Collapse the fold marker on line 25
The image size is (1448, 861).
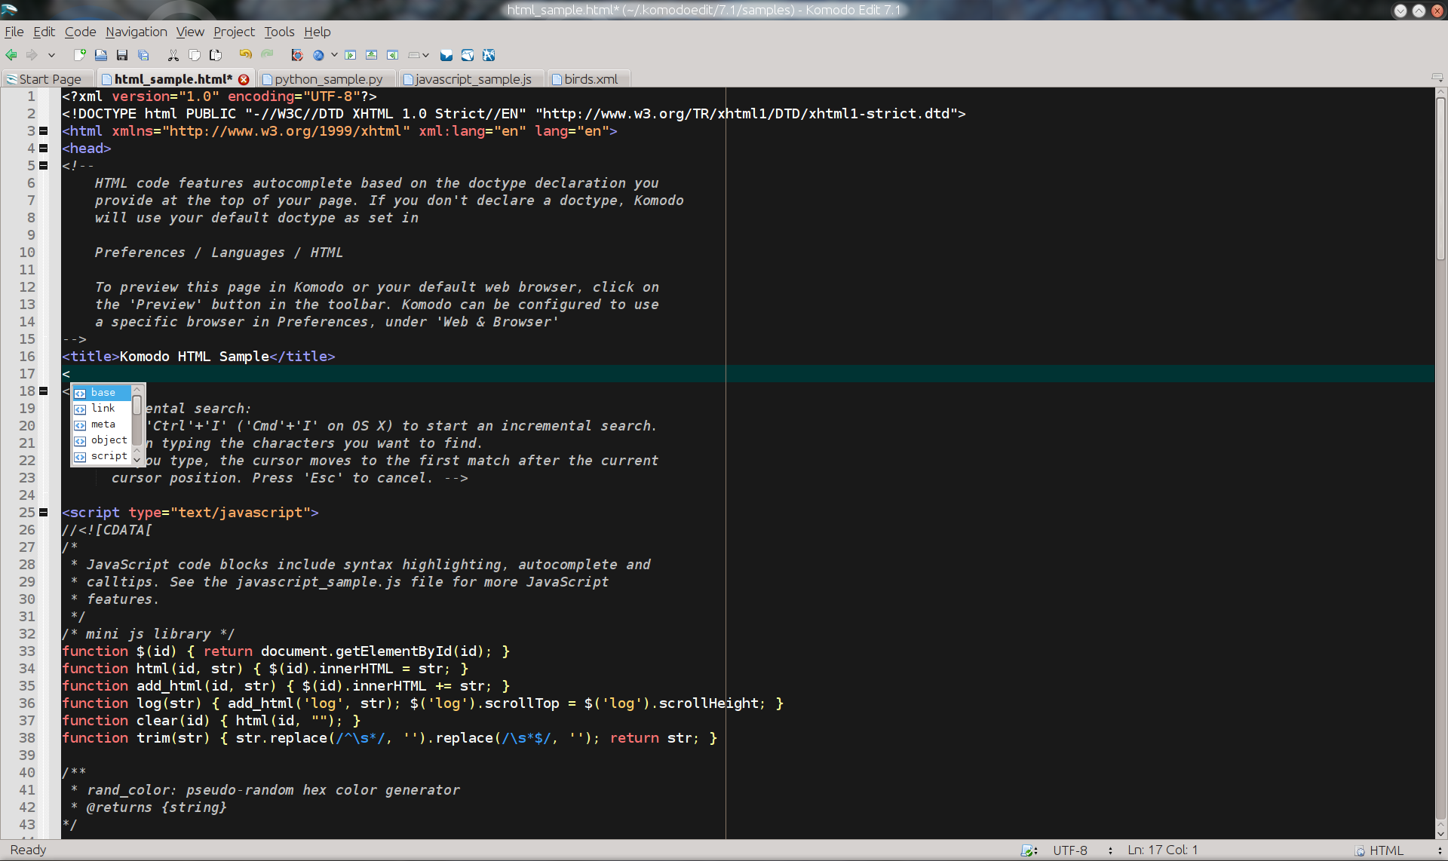[44, 513]
